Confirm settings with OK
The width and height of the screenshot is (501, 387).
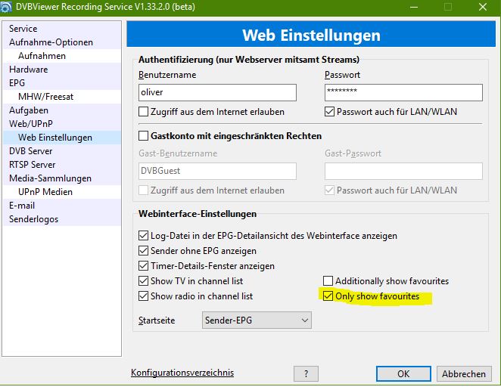point(403,373)
